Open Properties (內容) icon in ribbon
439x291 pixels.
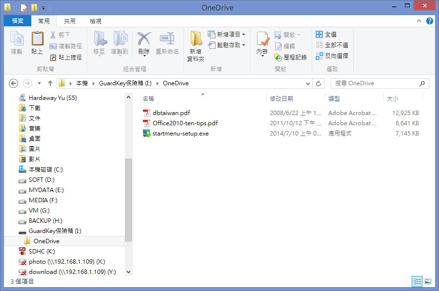click(x=262, y=39)
